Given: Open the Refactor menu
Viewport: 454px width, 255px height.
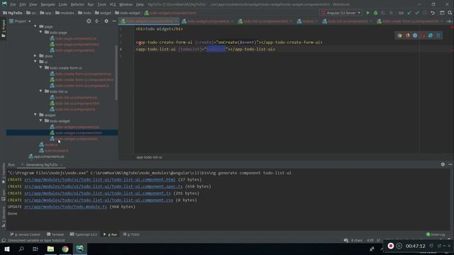Looking at the screenshot, I should [x=77, y=5].
